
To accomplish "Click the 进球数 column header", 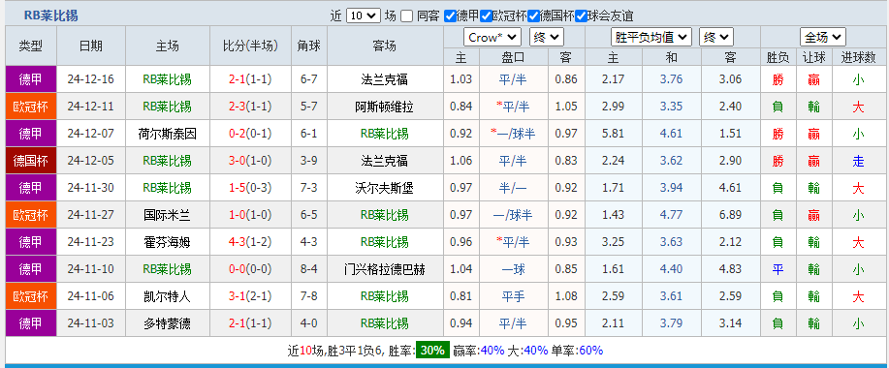I will pyautogui.click(x=858, y=57).
